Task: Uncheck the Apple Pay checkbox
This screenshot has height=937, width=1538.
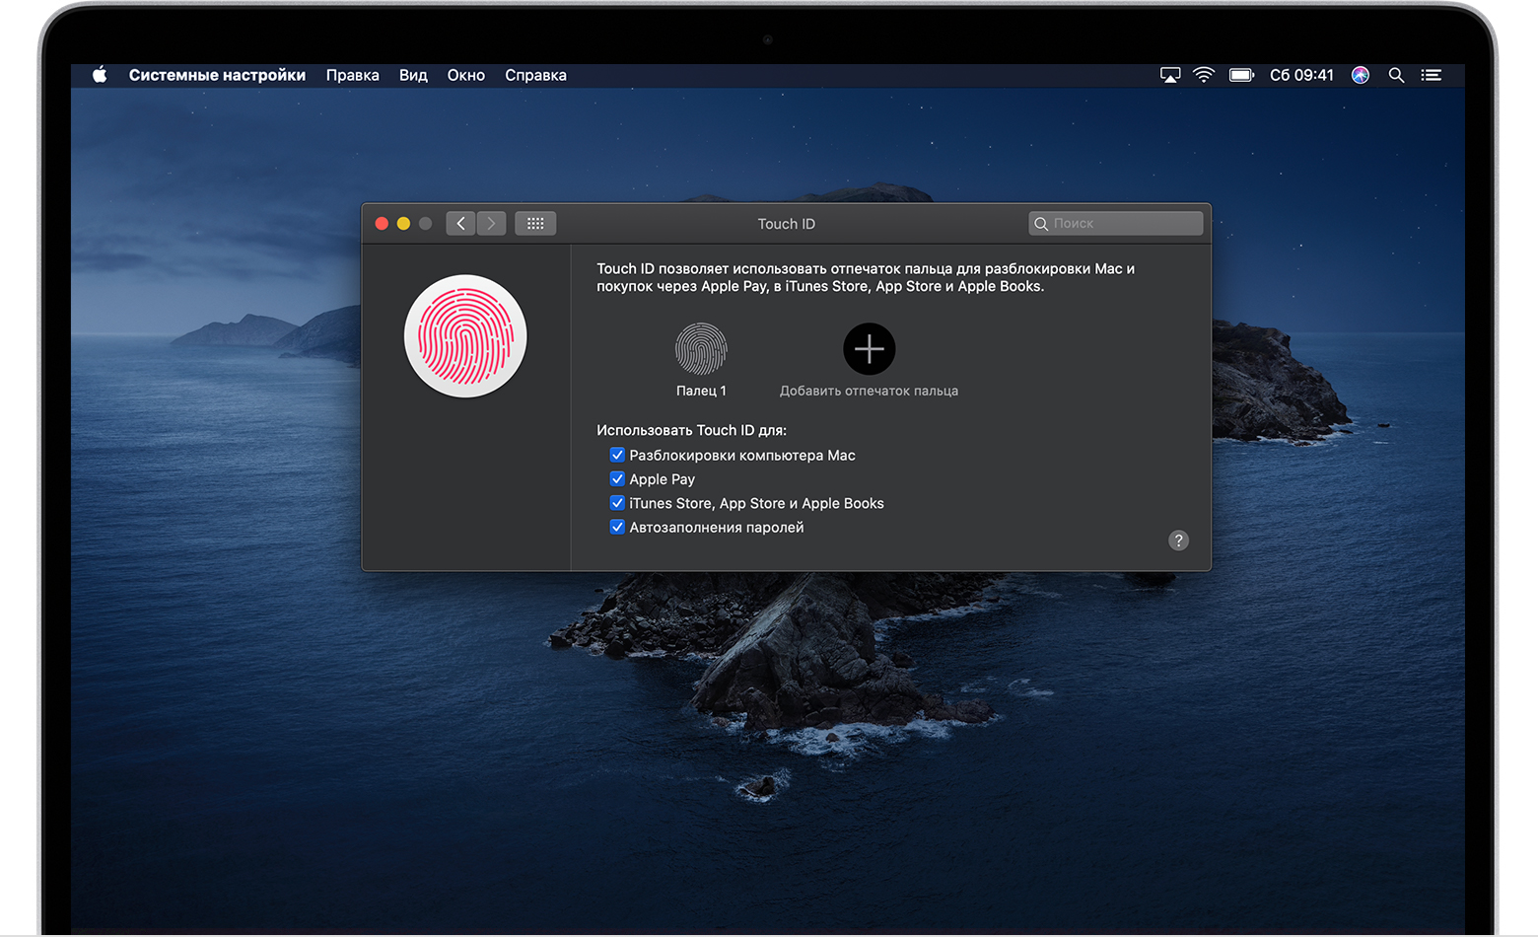Action: click(x=617, y=479)
